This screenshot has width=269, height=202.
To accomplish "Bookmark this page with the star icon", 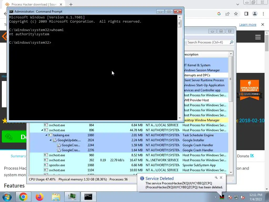I will pyautogui.click(x=236, y=14).
